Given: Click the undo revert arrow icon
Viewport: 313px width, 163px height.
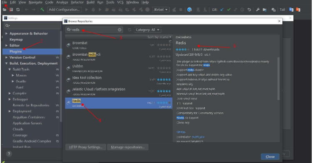Looking at the screenshot, I should 249,10.
